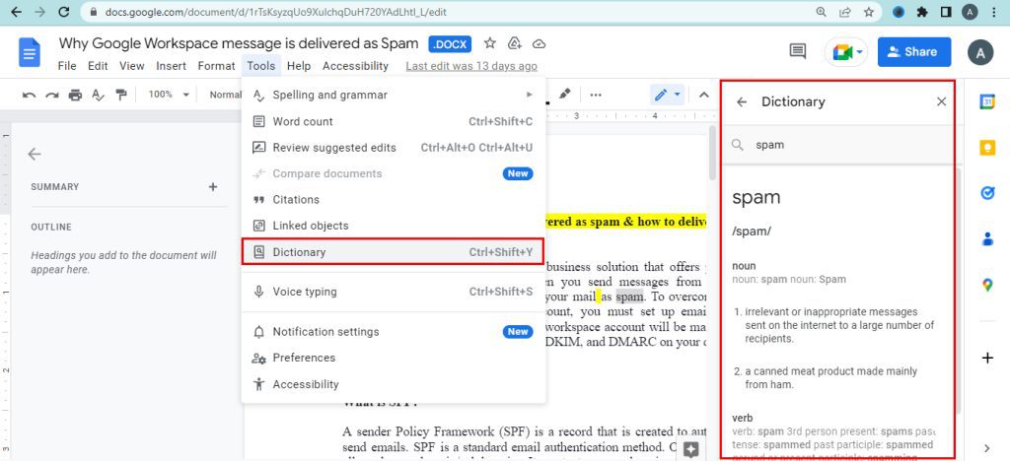The width and height of the screenshot is (1010, 461).
Task: Open the 100% zoom dropdown
Action: (169, 95)
